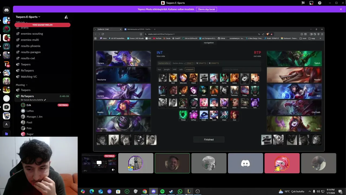Show hidden system tray icons chevron
The height and width of the screenshot is (195, 346).
coord(310,191)
